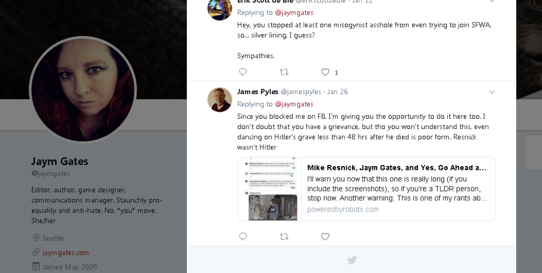Click Jaym Gates profile name heading
542x273 pixels.
pos(60,161)
